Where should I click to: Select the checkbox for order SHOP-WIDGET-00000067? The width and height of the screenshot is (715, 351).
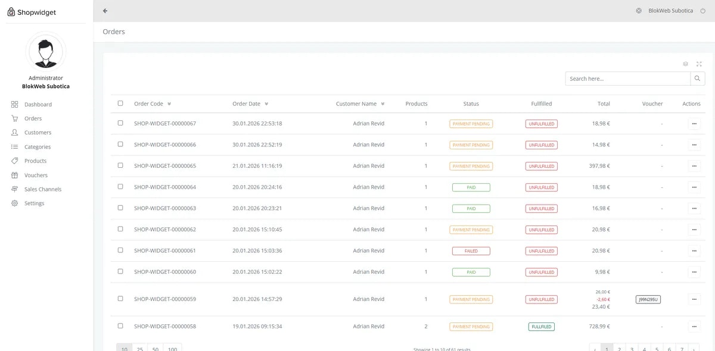120,123
